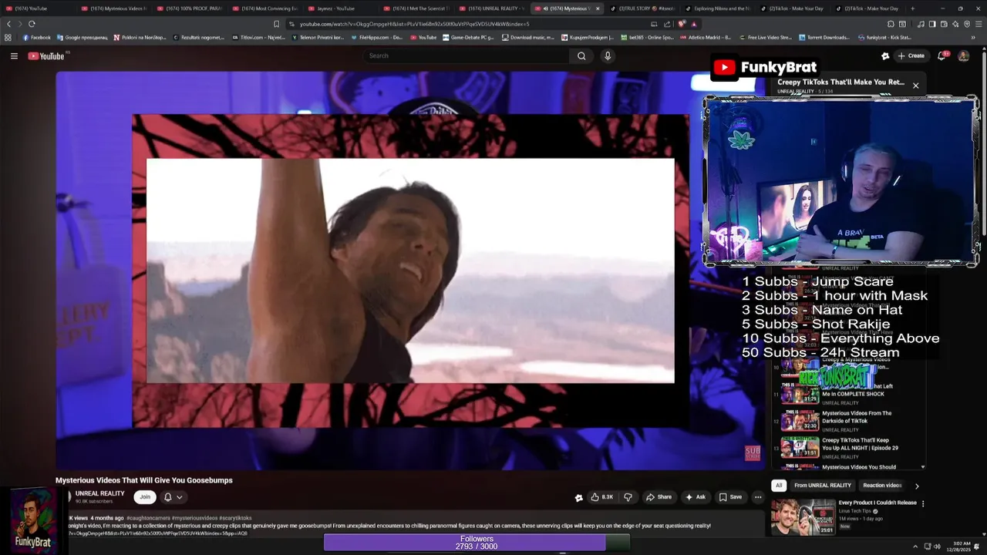987x555 pixels.
Task: Open options for Every Product I Couldn't Release
Action: 923,504
